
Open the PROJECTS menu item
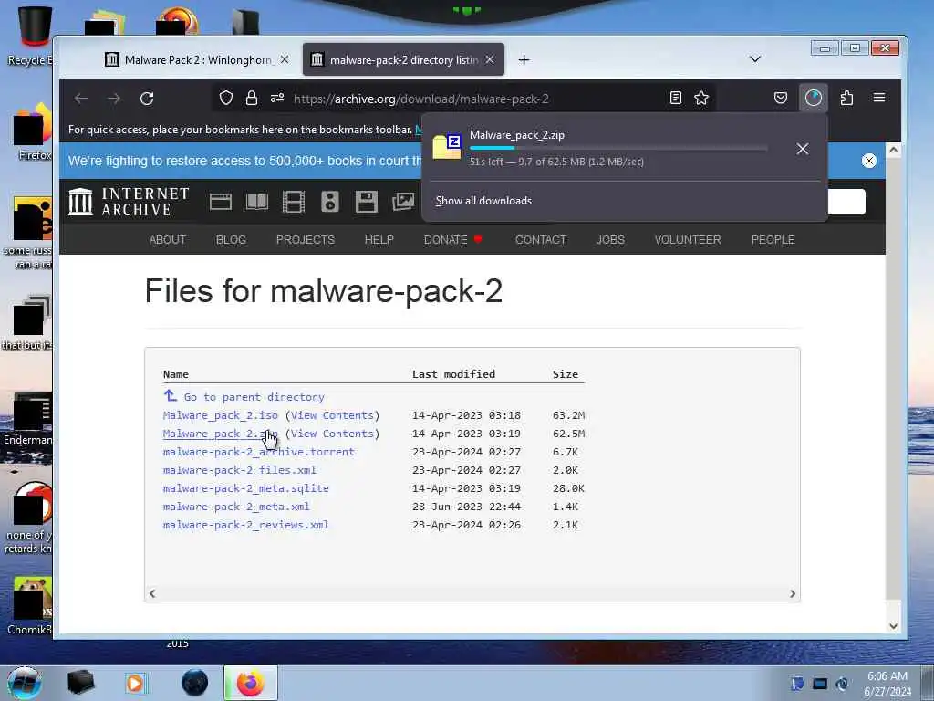coord(306,240)
